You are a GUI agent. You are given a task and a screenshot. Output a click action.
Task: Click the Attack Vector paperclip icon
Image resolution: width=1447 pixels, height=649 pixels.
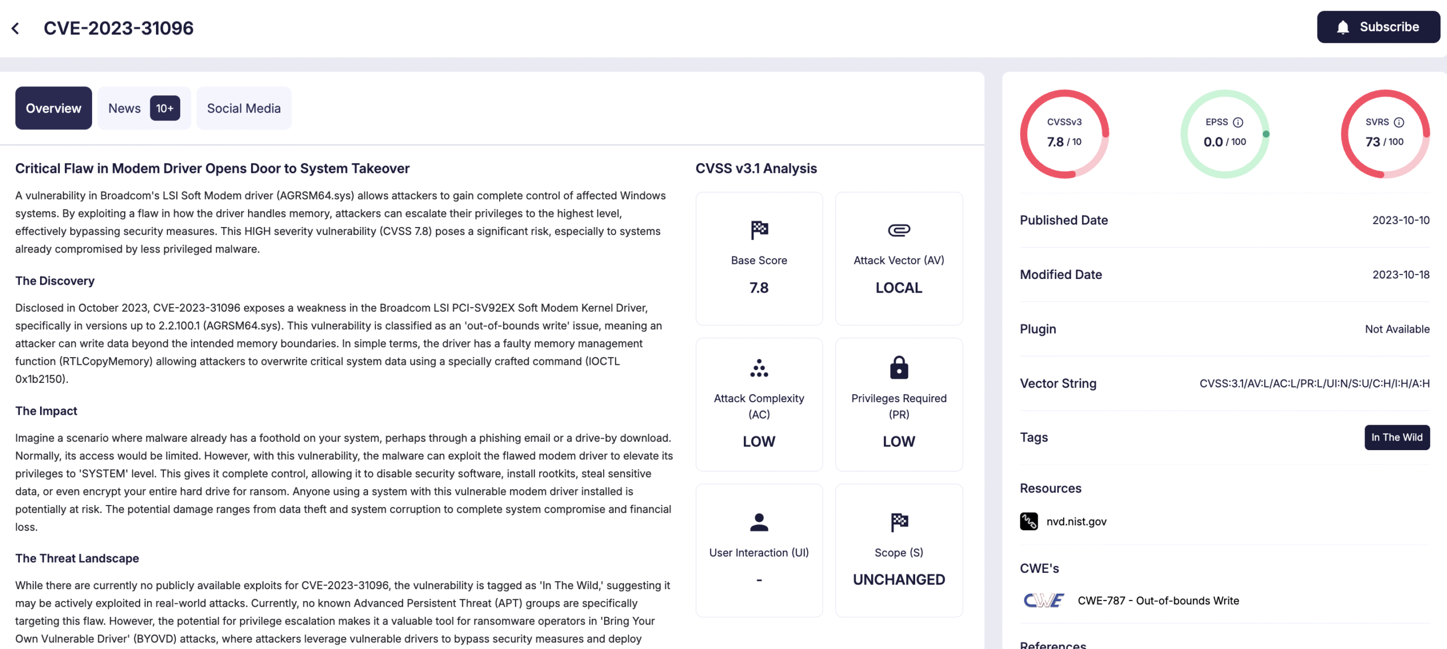click(x=899, y=230)
